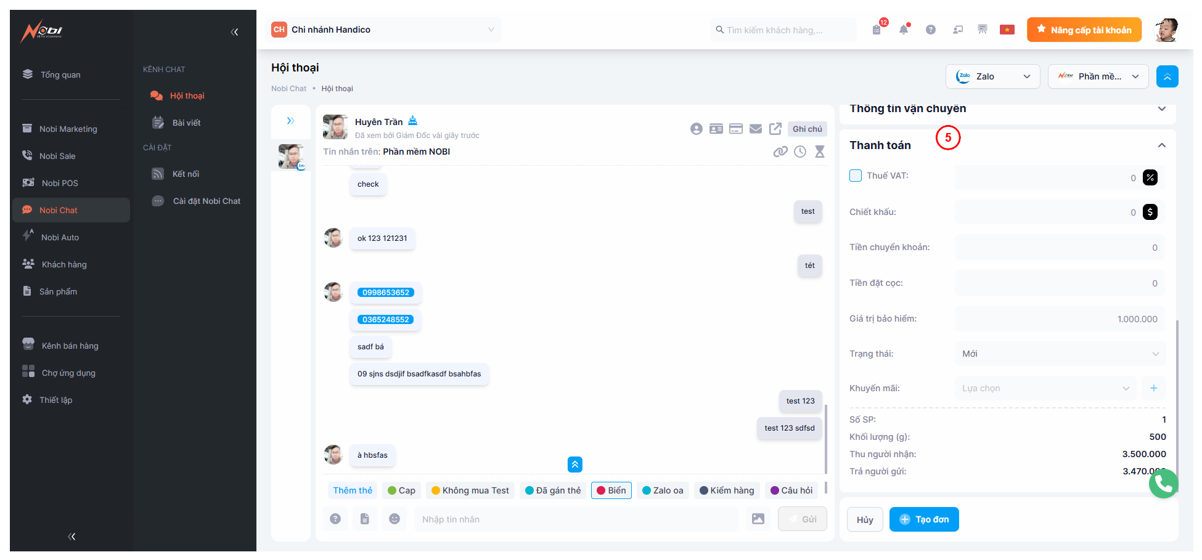Select Bài viết menu item
This screenshot has width=1202, height=560.
[x=186, y=123]
